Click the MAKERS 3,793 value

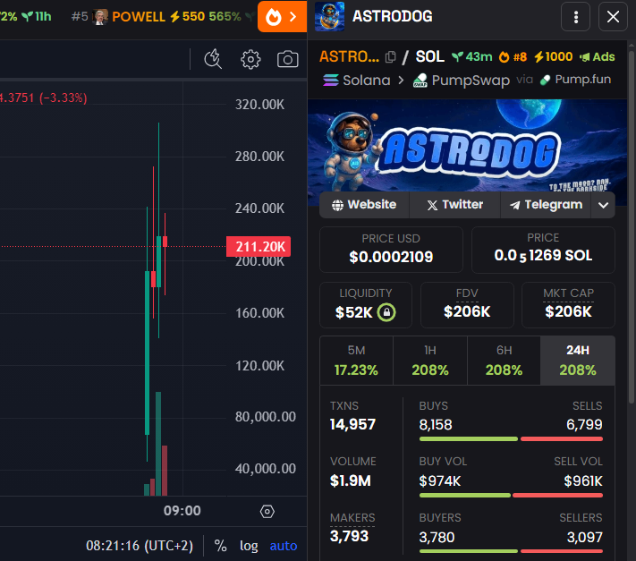pyautogui.click(x=349, y=536)
